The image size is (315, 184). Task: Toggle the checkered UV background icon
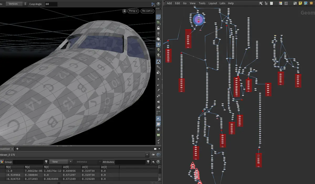pos(159,124)
